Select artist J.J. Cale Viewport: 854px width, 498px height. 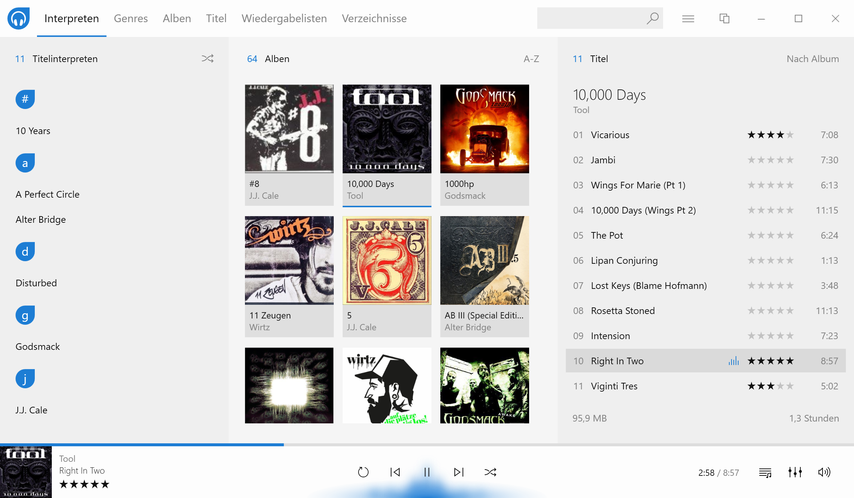pyautogui.click(x=31, y=410)
